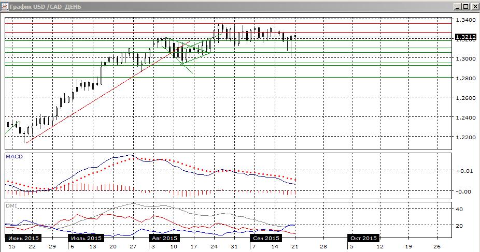This screenshot has height=252, width=480.
Task: Click the 'Авг 2015' month marker
Action: coord(165,238)
